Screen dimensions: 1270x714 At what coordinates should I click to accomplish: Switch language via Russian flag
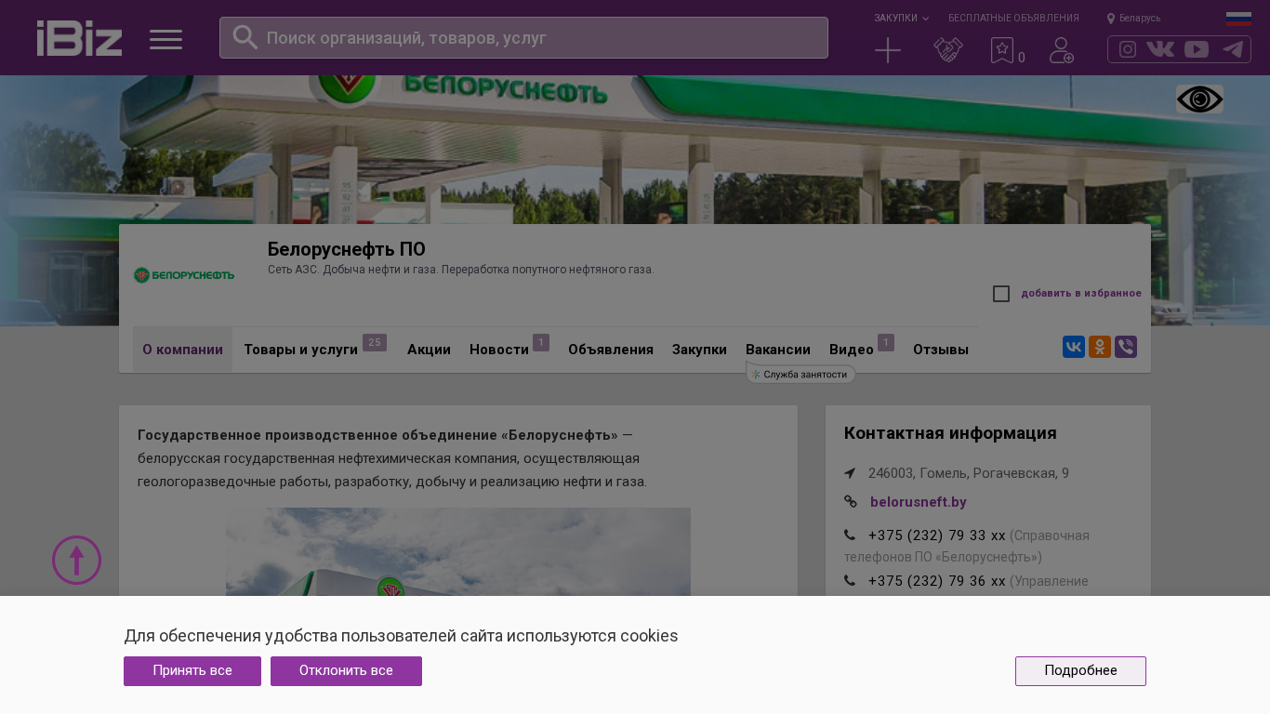coord(1238,19)
